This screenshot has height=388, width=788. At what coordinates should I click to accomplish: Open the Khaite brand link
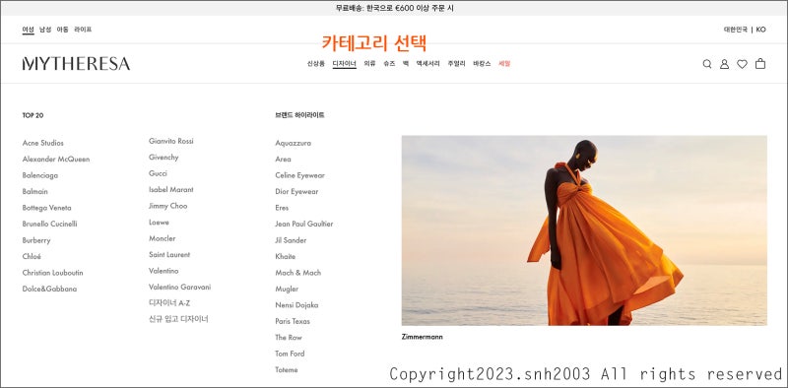tap(286, 256)
